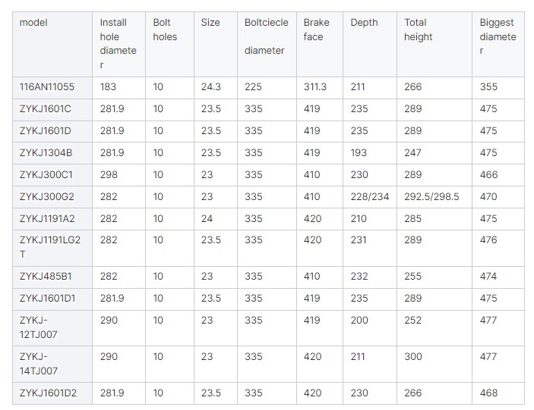Viewport: 534px width, 410px height.
Task: Click the "model" column header
Action: pyautogui.click(x=33, y=23)
